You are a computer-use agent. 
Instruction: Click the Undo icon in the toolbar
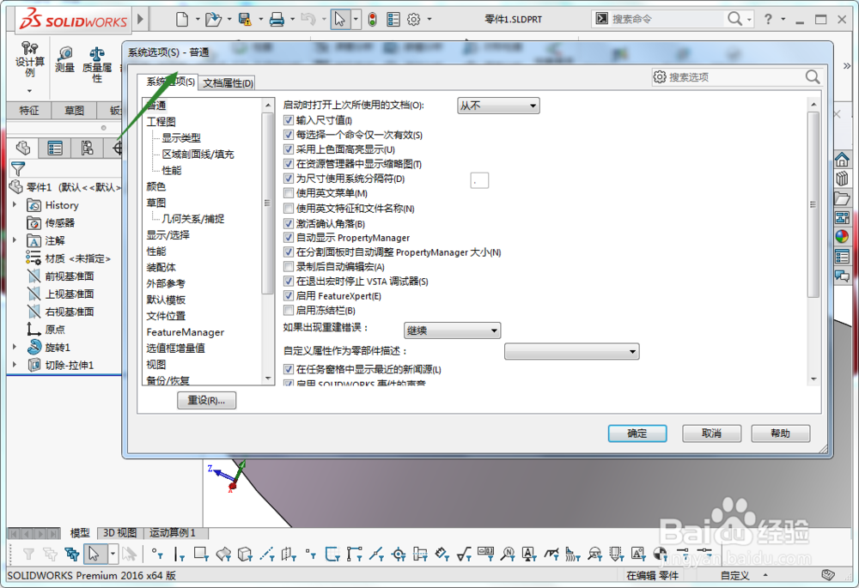[x=308, y=18]
